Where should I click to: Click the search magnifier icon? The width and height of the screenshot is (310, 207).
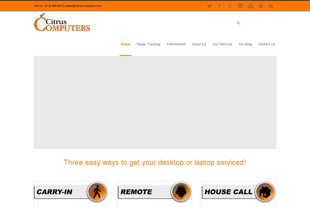(x=238, y=23)
